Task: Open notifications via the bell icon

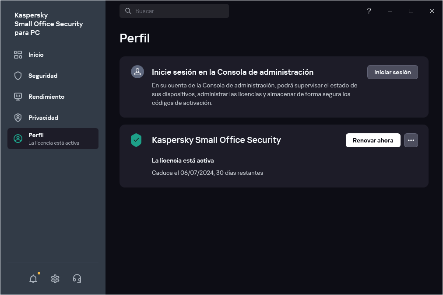Action: click(33, 278)
